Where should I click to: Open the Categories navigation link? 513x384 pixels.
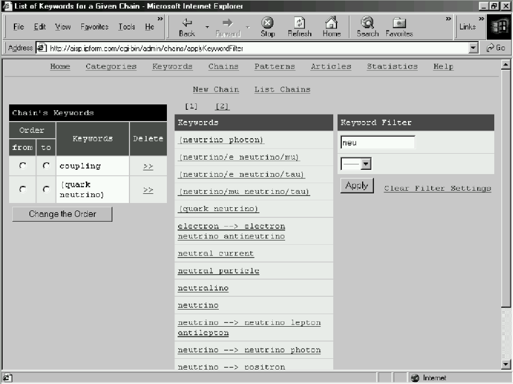click(111, 66)
